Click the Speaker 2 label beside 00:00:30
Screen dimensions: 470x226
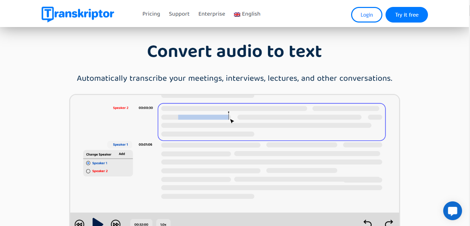[121, 108]
